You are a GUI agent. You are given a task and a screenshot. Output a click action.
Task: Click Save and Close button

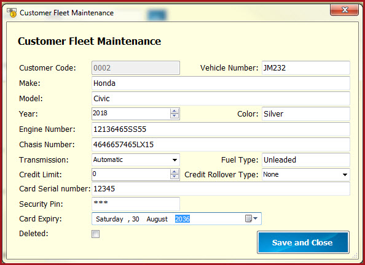303,242
